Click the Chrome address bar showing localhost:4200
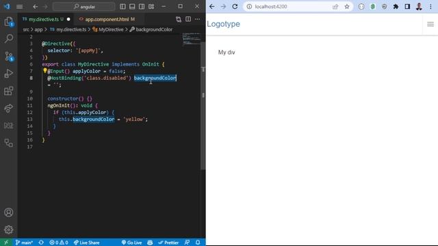The image size is (438, 246). point(298,6)
